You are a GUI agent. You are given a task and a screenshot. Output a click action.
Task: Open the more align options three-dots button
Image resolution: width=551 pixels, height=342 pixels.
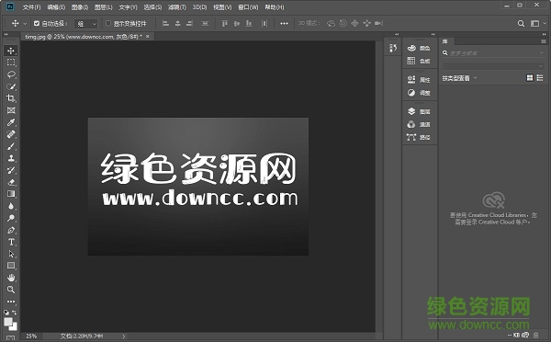click(284, 24)
